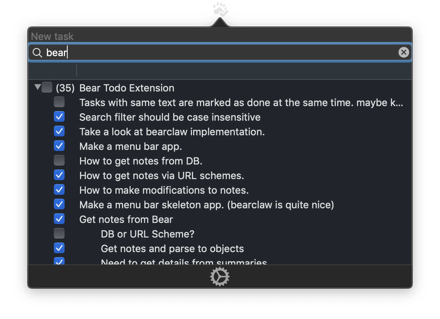This screenshot has height=319, width=440.
Task: Click the magnifying glass search icon
Action: pyautogui.click(x=37, y=52)
